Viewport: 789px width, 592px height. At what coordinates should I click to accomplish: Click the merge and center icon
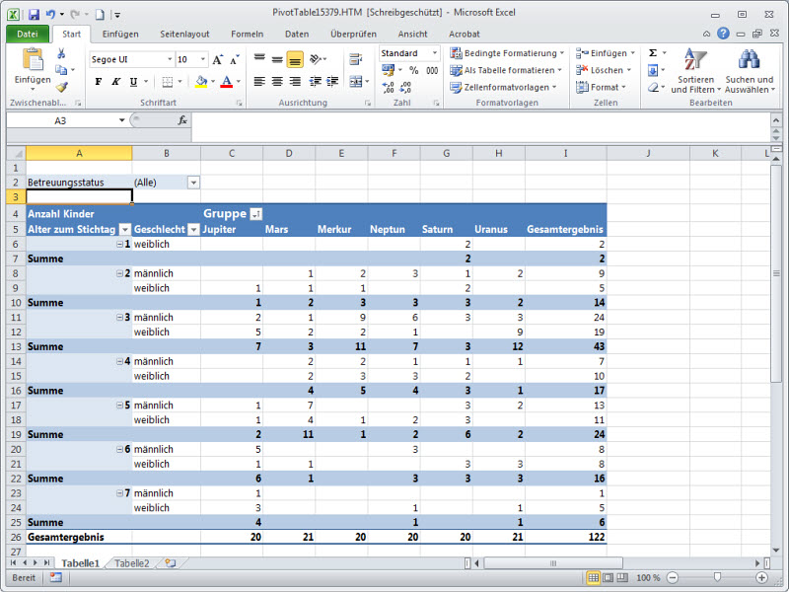click(x=356, y=82)
